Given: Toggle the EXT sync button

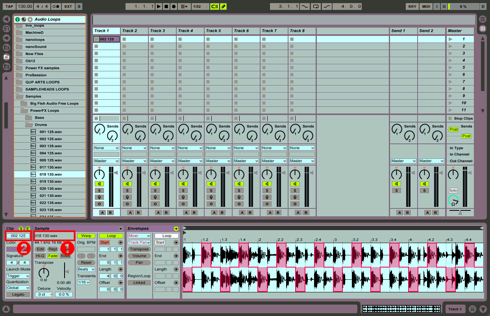Looking at the screenshot, I should click(x=68, y=6).
